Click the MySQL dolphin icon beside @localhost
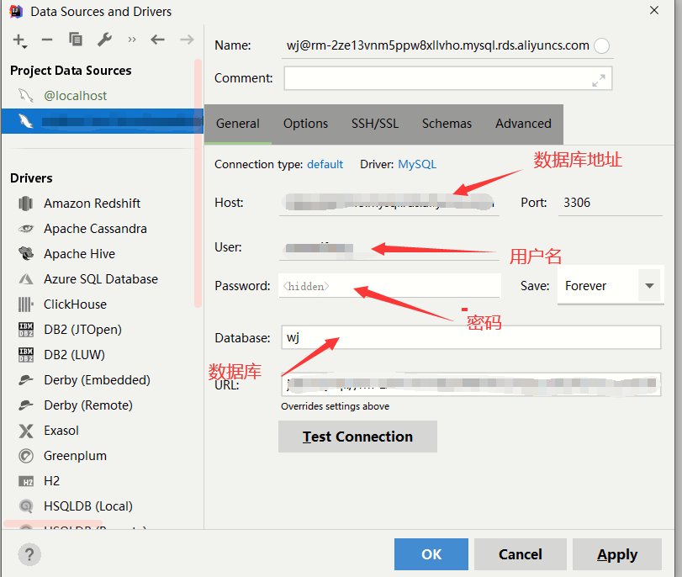682x577 pixels. [26, 96]
